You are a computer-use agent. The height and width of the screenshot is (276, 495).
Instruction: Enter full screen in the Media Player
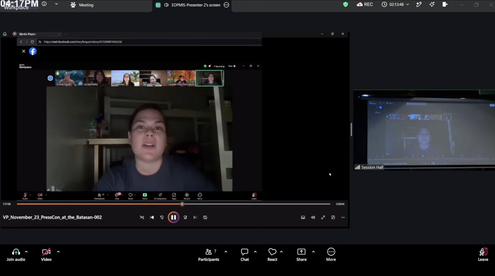323,217
